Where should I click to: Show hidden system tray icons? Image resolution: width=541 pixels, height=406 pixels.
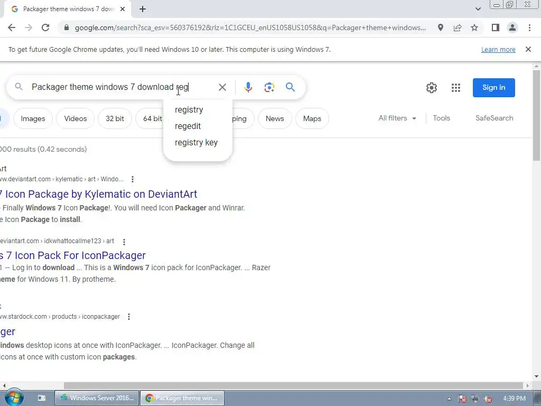449,399
